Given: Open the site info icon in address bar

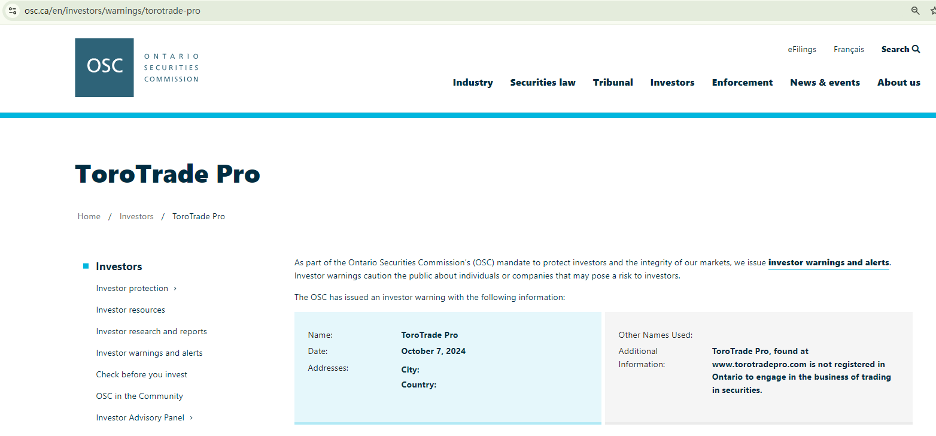Looking at the screenshot, I should coord(13,11).
